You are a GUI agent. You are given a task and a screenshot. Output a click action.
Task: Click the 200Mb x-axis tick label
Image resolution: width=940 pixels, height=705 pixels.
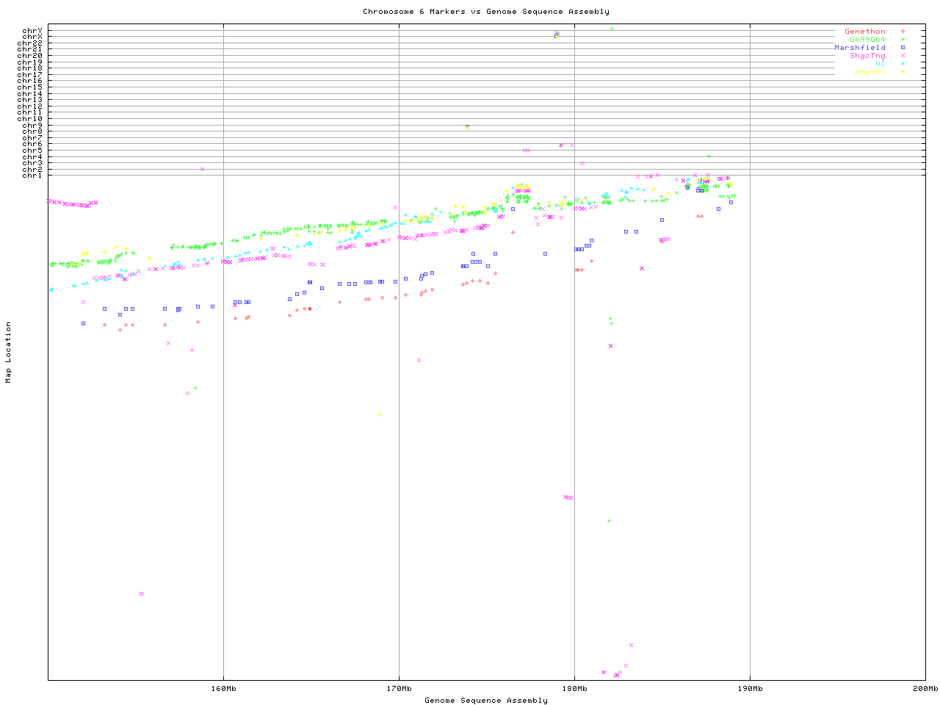[925, 689]
